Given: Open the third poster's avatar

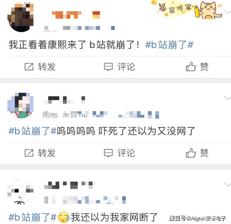Looking at the screenshot, I should (20, 192).
